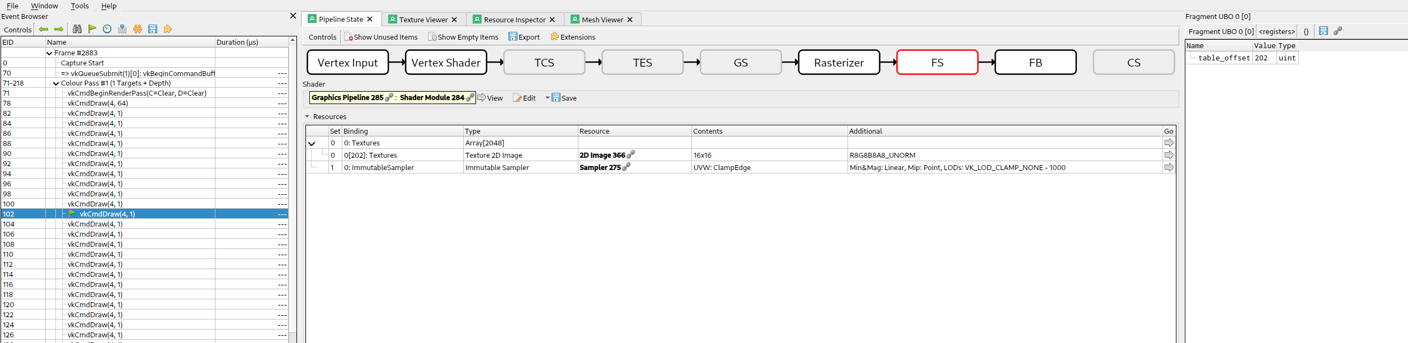Image resolution: width=1408 pixels, height=343 pixels.
Task: Go to previous event with left green arrow
Action: point(44,29)
